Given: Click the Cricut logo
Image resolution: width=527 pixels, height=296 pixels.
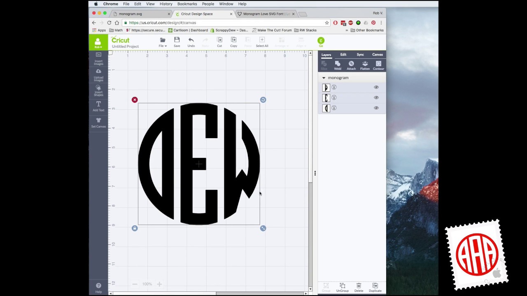Looking at the screenshot, I should pyautogui.click(x=120, y=39).
